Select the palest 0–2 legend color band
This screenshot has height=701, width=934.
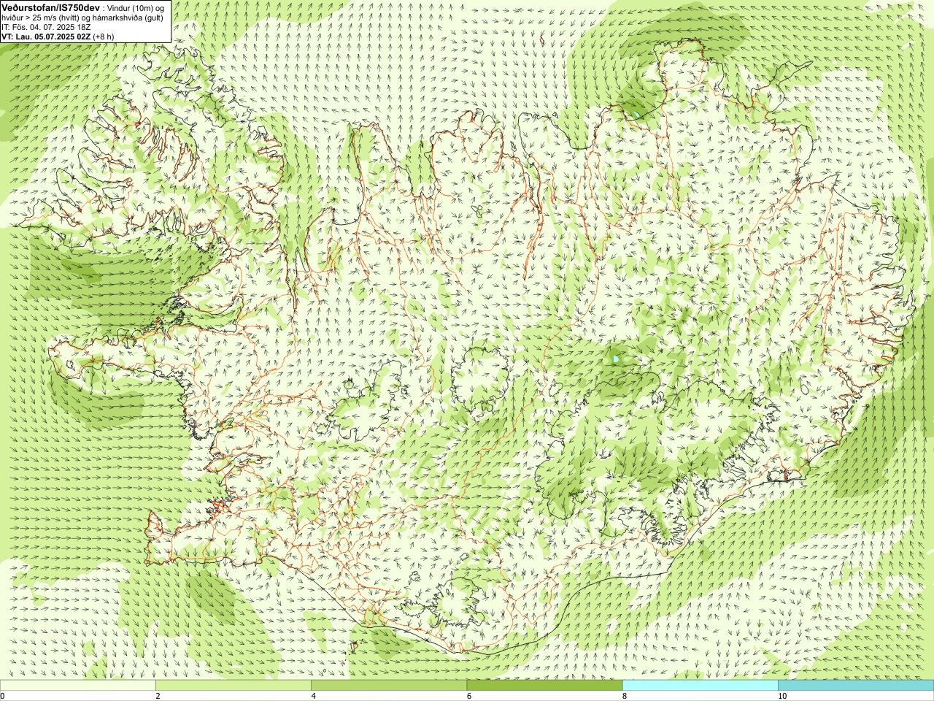[77, 686]
